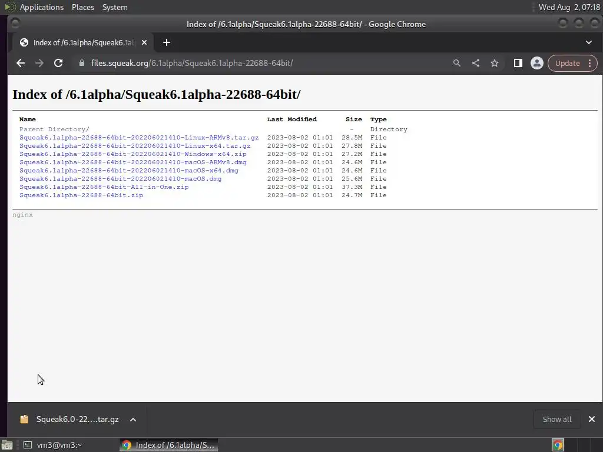Click the show desktop icon in taskbar
603x452 pixels.
point(7,445)
